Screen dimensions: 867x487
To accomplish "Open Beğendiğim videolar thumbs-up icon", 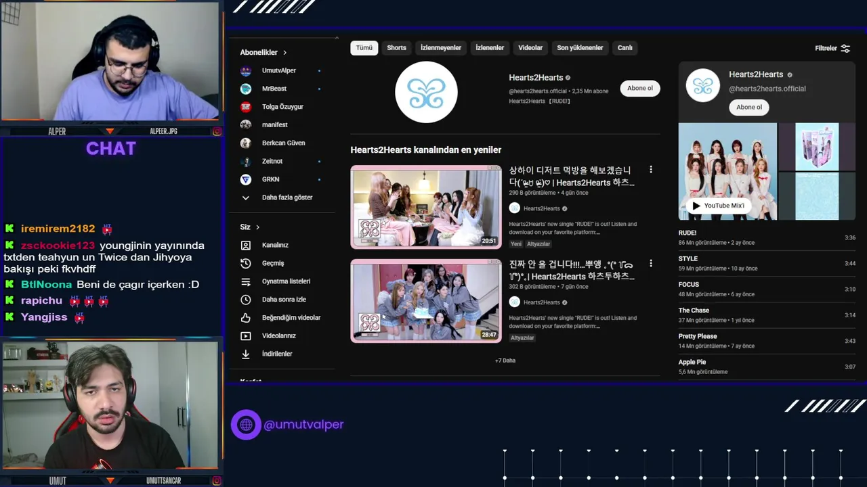I will 246,317.
